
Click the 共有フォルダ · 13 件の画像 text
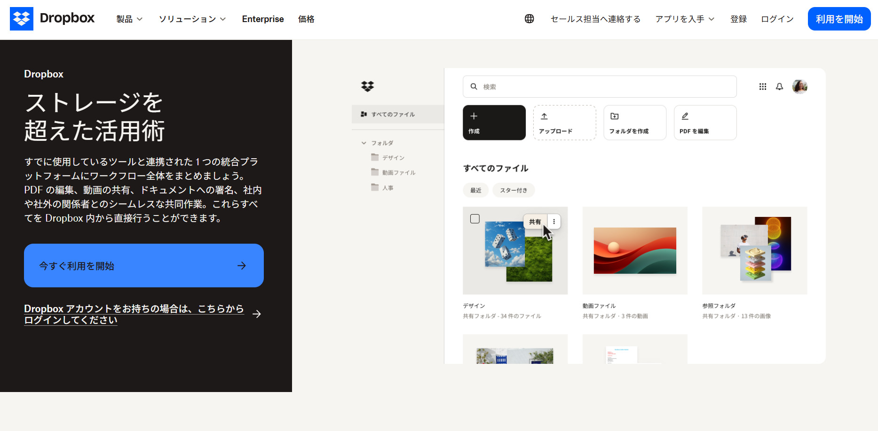click(x=737, y=316)
